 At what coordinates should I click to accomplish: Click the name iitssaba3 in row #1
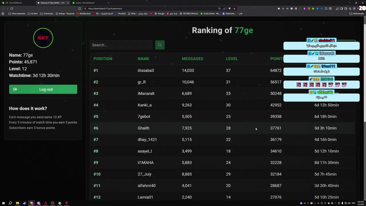pos(146,70)
